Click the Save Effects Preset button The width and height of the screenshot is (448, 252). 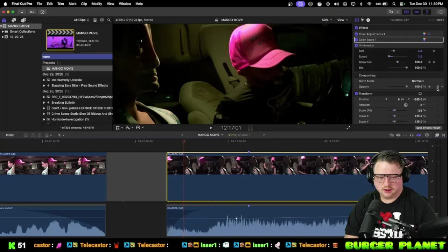point(428,128)
